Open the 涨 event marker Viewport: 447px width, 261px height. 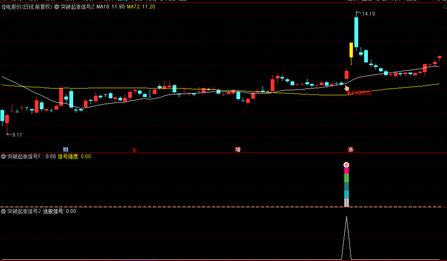coord(351,150)
